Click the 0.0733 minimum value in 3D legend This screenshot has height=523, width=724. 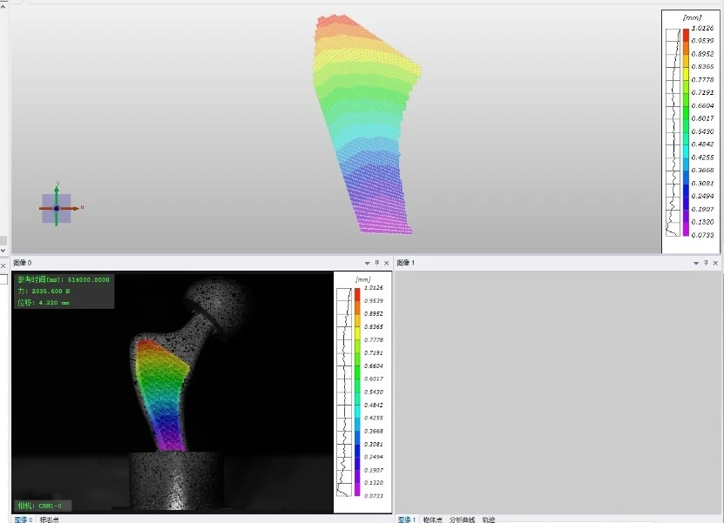click(x=702, y=235)
